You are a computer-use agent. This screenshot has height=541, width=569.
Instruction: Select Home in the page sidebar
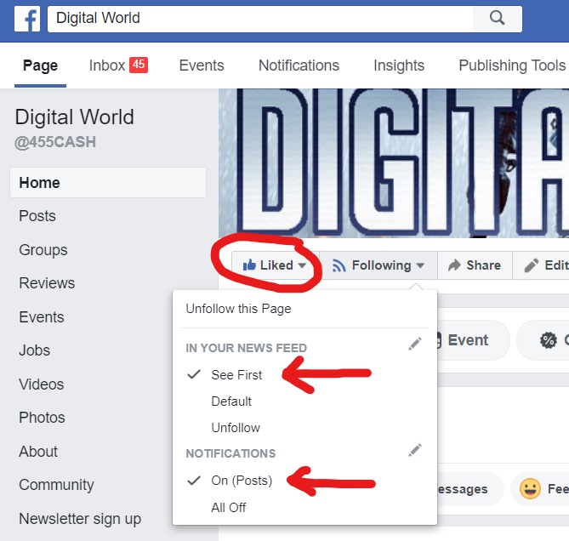108,183
